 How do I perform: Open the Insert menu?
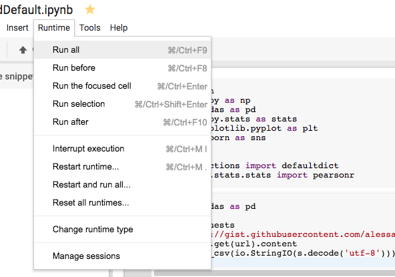pos(17,28)
